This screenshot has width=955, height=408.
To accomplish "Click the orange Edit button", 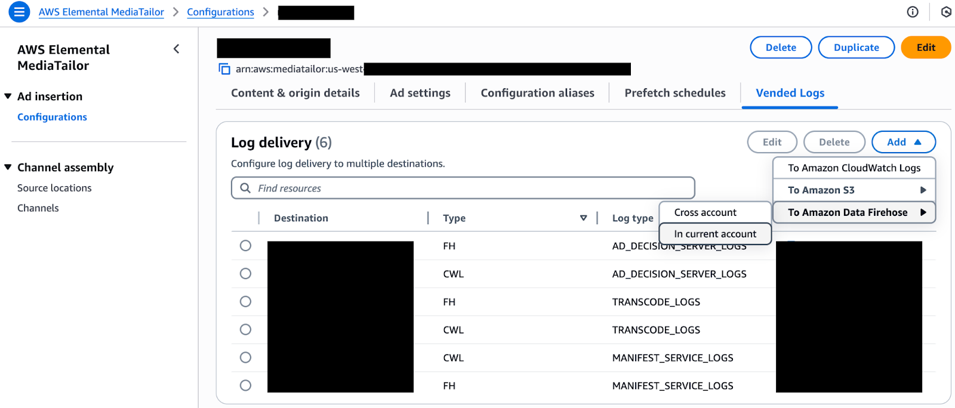I will [x=926, y=48].
